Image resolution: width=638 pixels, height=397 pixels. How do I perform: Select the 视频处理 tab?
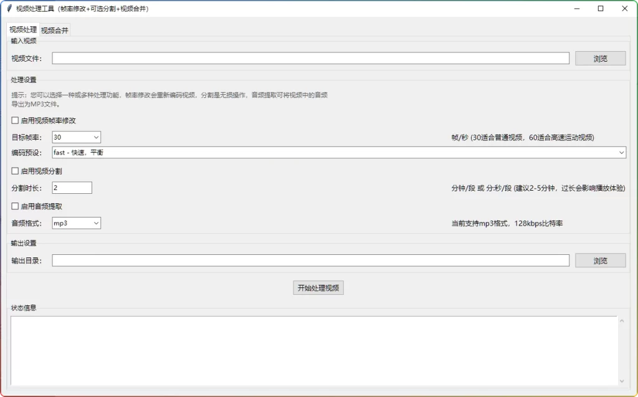coord(22,29)
